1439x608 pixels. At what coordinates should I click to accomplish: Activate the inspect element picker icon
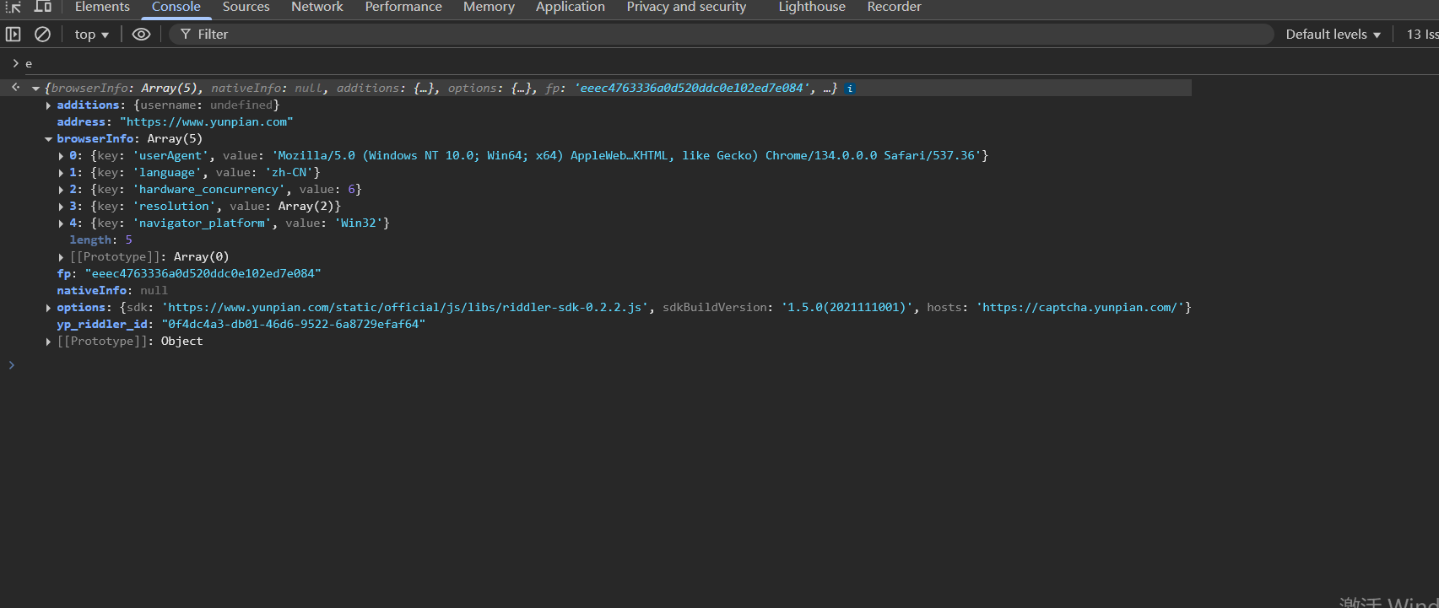14,7
